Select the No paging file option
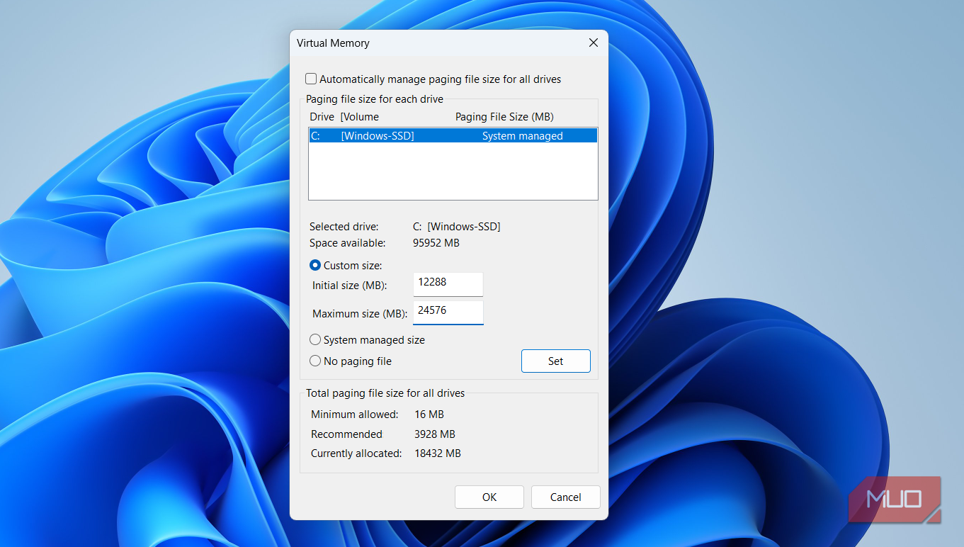964x547 pixels. 315,361
